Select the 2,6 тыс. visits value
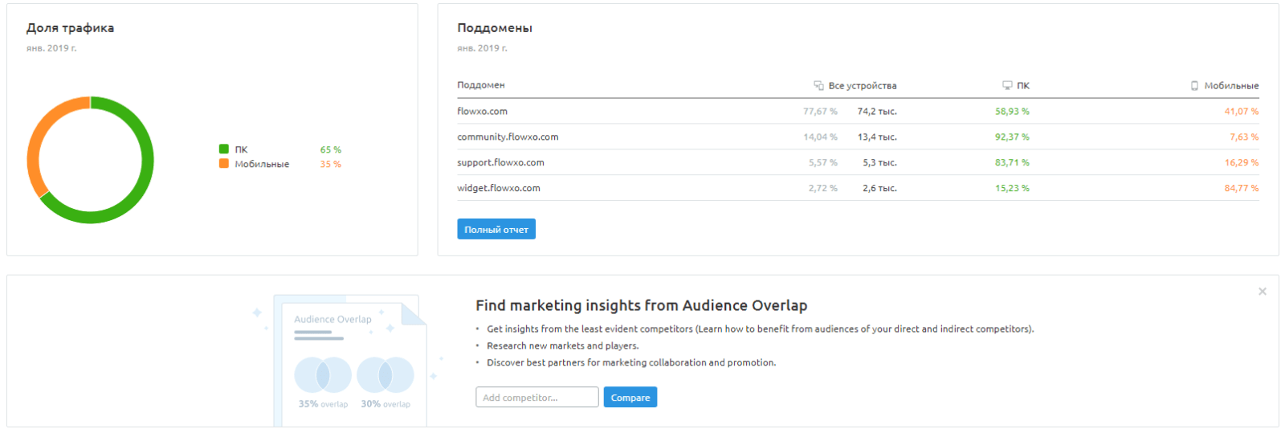This screenshot has width=1285, height=433. coord(879,188)
